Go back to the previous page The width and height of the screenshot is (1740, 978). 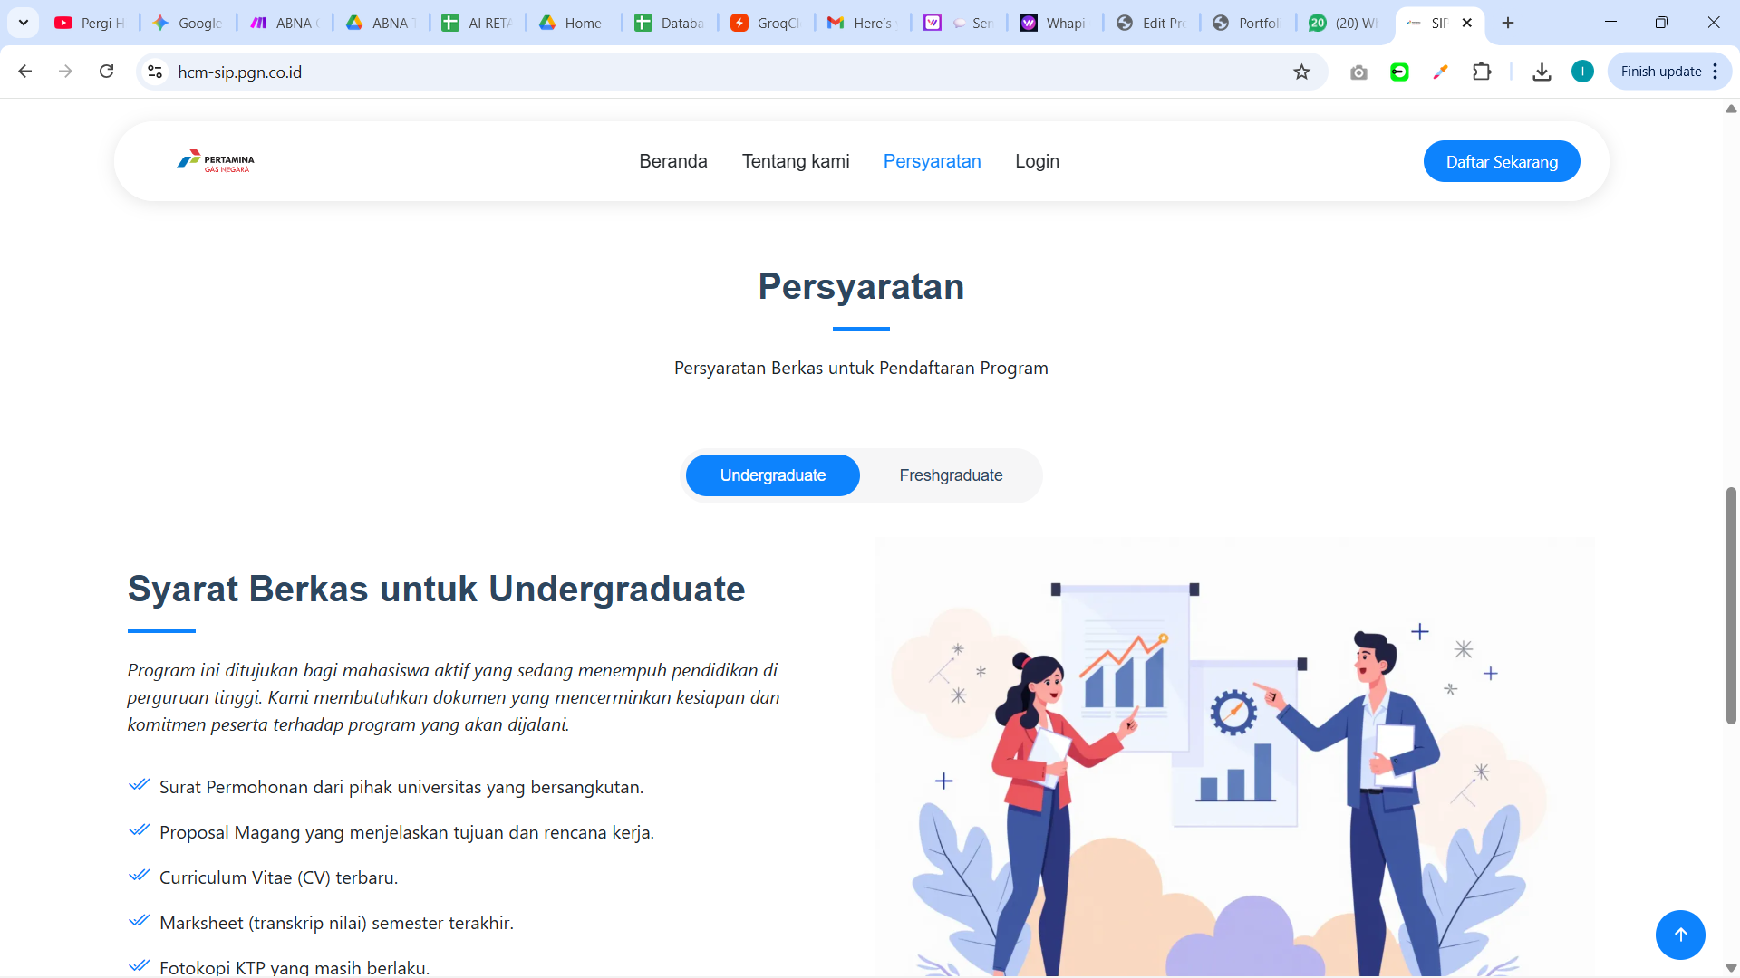[x=25, y=72]
